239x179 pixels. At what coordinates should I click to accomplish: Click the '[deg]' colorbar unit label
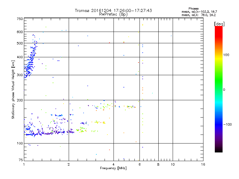pos(219,24)
